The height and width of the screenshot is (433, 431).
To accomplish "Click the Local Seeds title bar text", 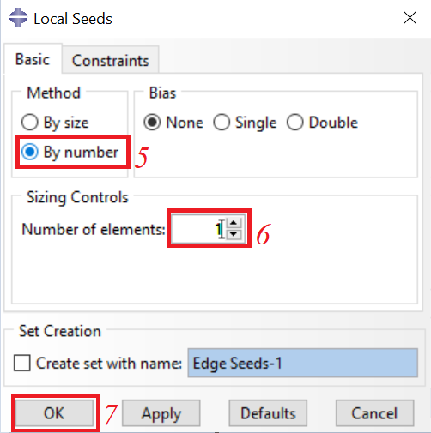I will click(x=73, y=19).
